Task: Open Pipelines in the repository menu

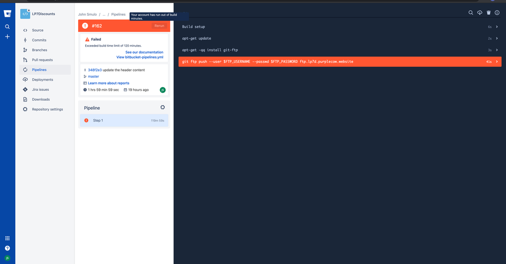Action: [x=45, y=69]
